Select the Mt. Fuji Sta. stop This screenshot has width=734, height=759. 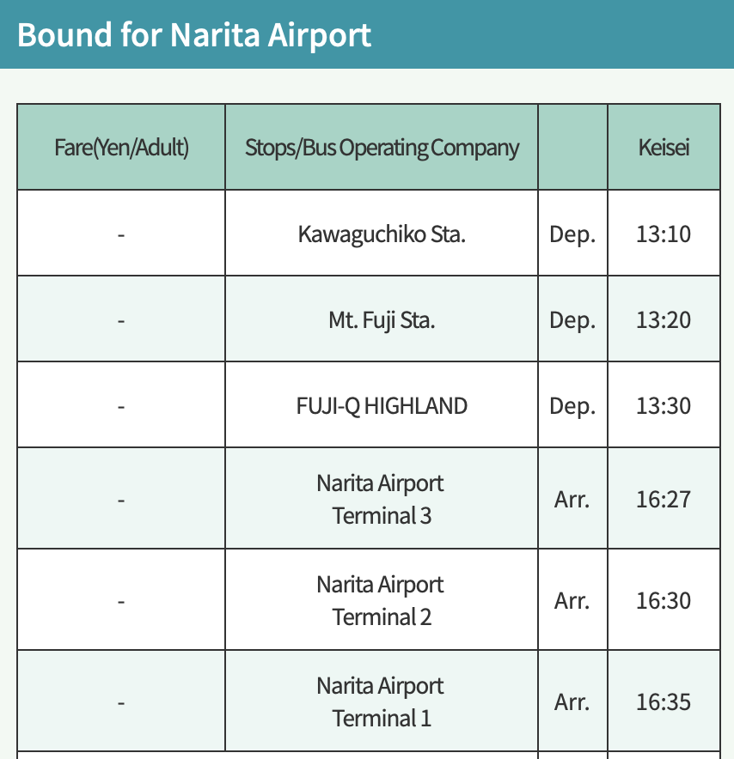382,320
